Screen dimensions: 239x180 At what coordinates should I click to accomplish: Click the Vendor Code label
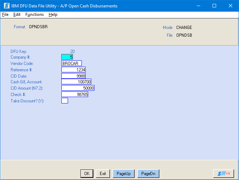click(22, 64)
